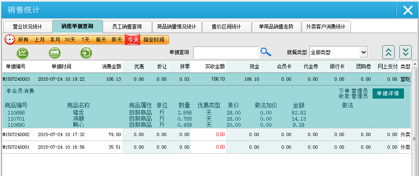This screenshot has height=176, width=419.
Task: Click the double up arrow collapse button
Action: 388,53
